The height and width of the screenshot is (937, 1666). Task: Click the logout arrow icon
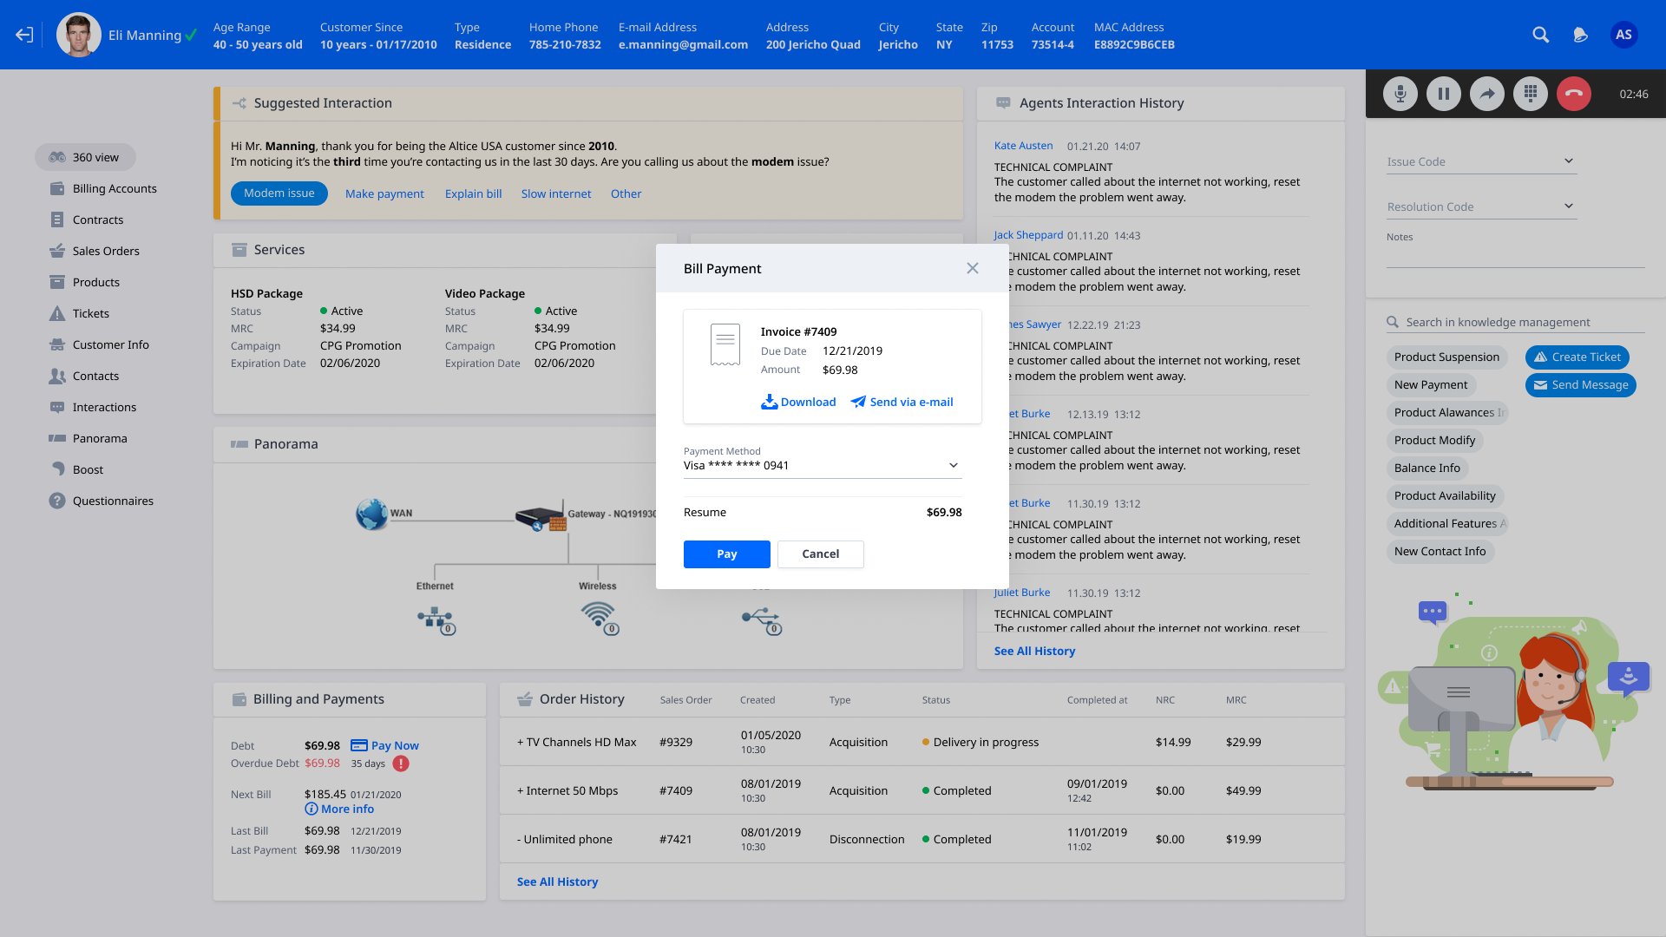24,35
